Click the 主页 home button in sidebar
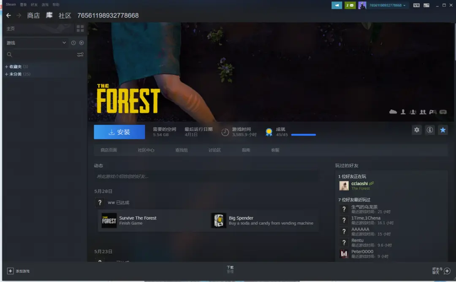 39,29
